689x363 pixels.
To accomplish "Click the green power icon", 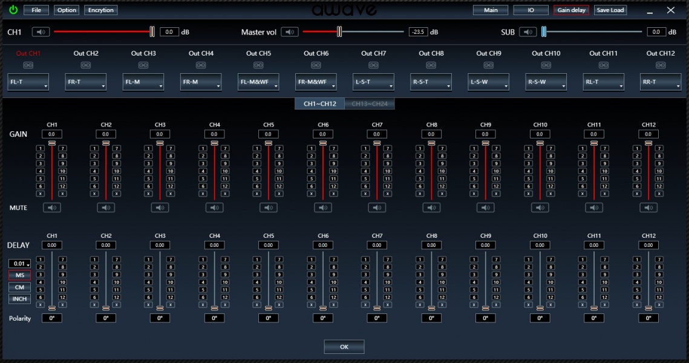I will 13,10.
